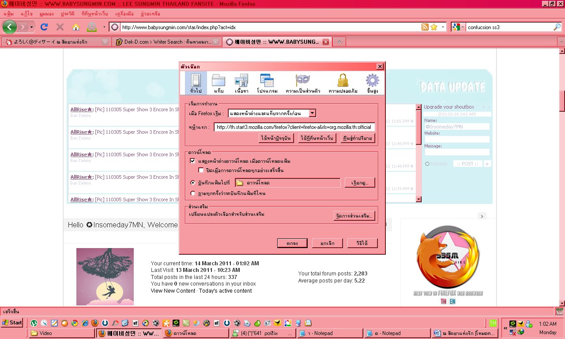Toggle show Downloads window when downloading checkbox

(x=192, y=161)
